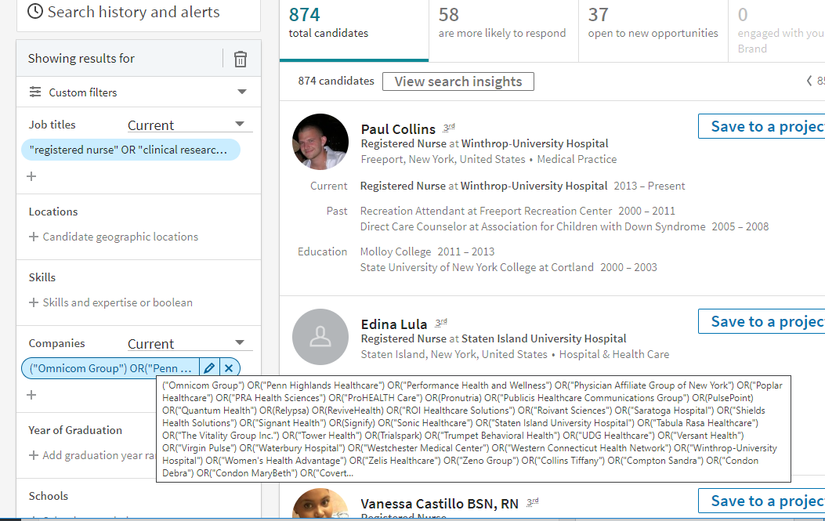Click the trash icon to clear search filters

pyautogui.click(x=241, y=58)
